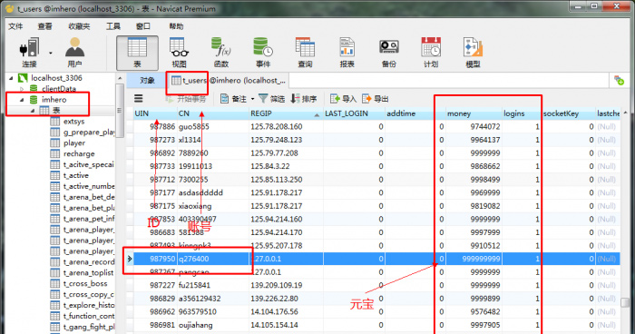This screenshot has height=334, width=635.
Task: Click the socketKey column header
Action: [x=569, y=113]
